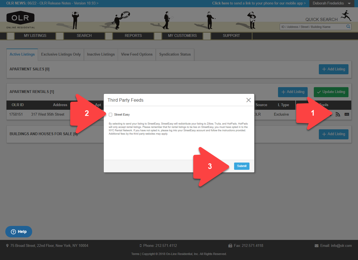Open the third party feed RSS icon for 317 West 95th Street
The width and height of the screenshot is (358, 260).
pyautogui.click(x=338, y=114)
